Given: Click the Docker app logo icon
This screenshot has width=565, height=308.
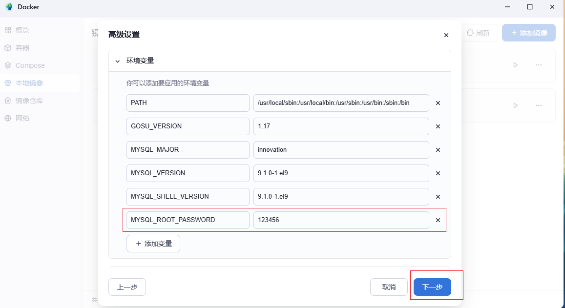Looking at the screenshot, I should tap(9, 7).
